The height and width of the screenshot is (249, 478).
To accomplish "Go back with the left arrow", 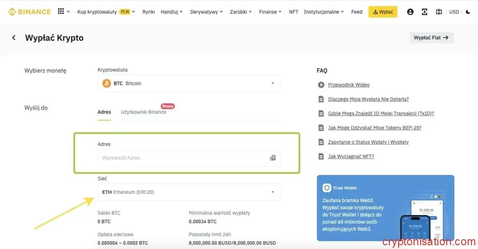I will point(14,38).
